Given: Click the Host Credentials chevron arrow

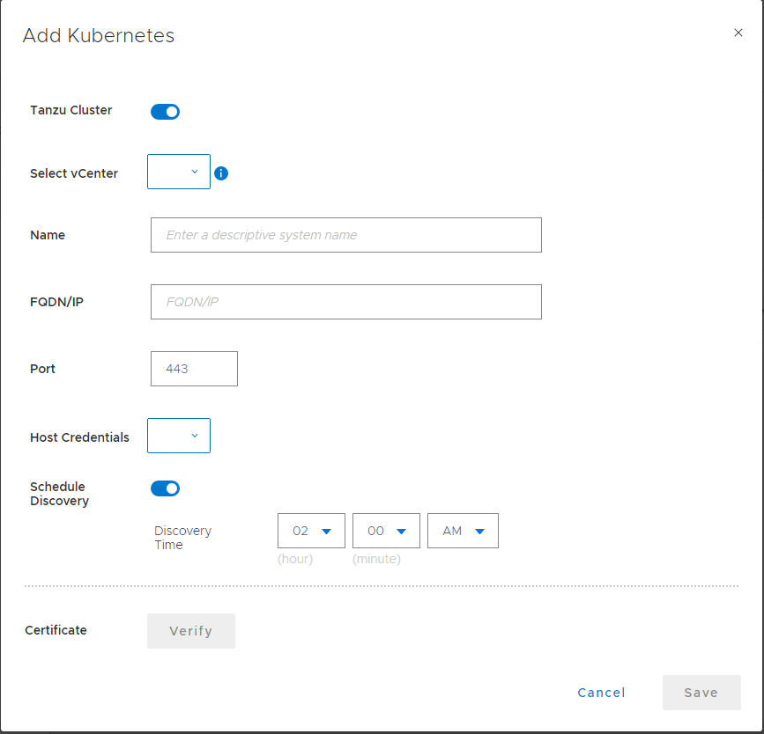Looking at the screenshot, I should pyautogui.click(x=195, y=436).
